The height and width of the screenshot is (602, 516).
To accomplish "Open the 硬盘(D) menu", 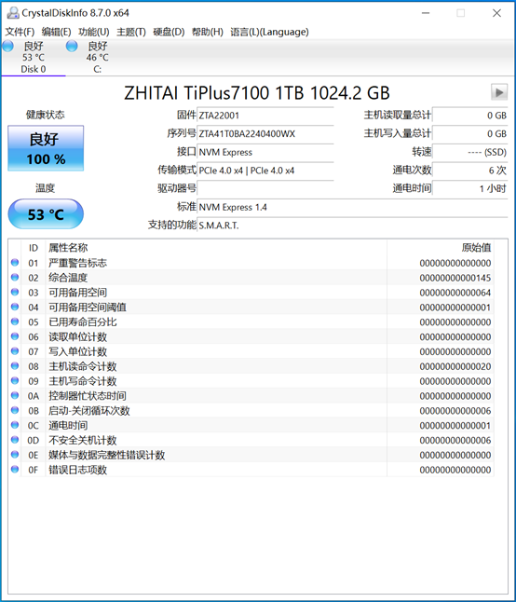I will click(x=169, y=32).
